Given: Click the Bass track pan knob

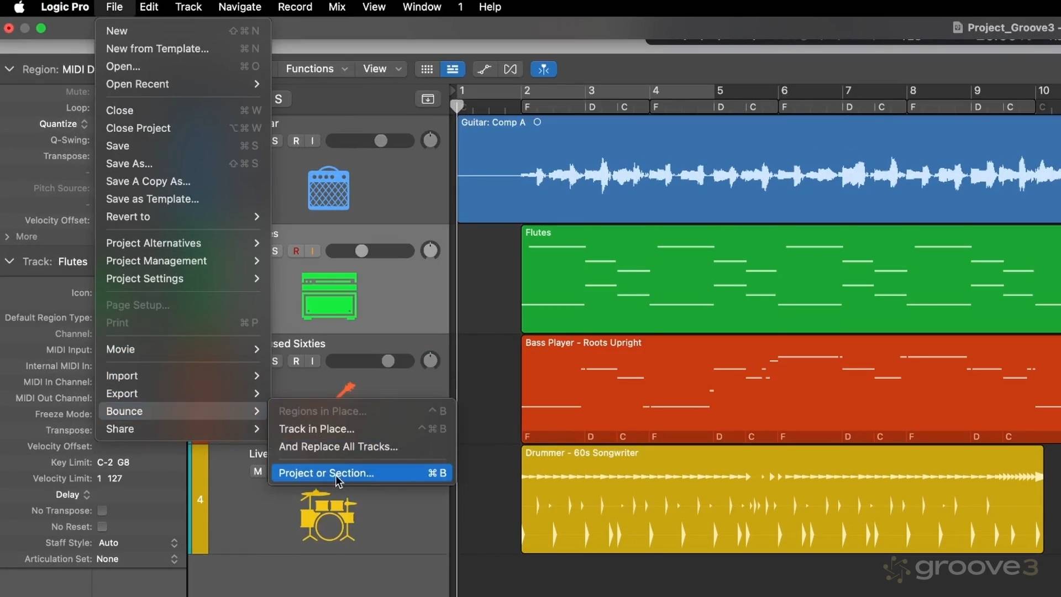Looking at the screenshot, I should 430,361.
